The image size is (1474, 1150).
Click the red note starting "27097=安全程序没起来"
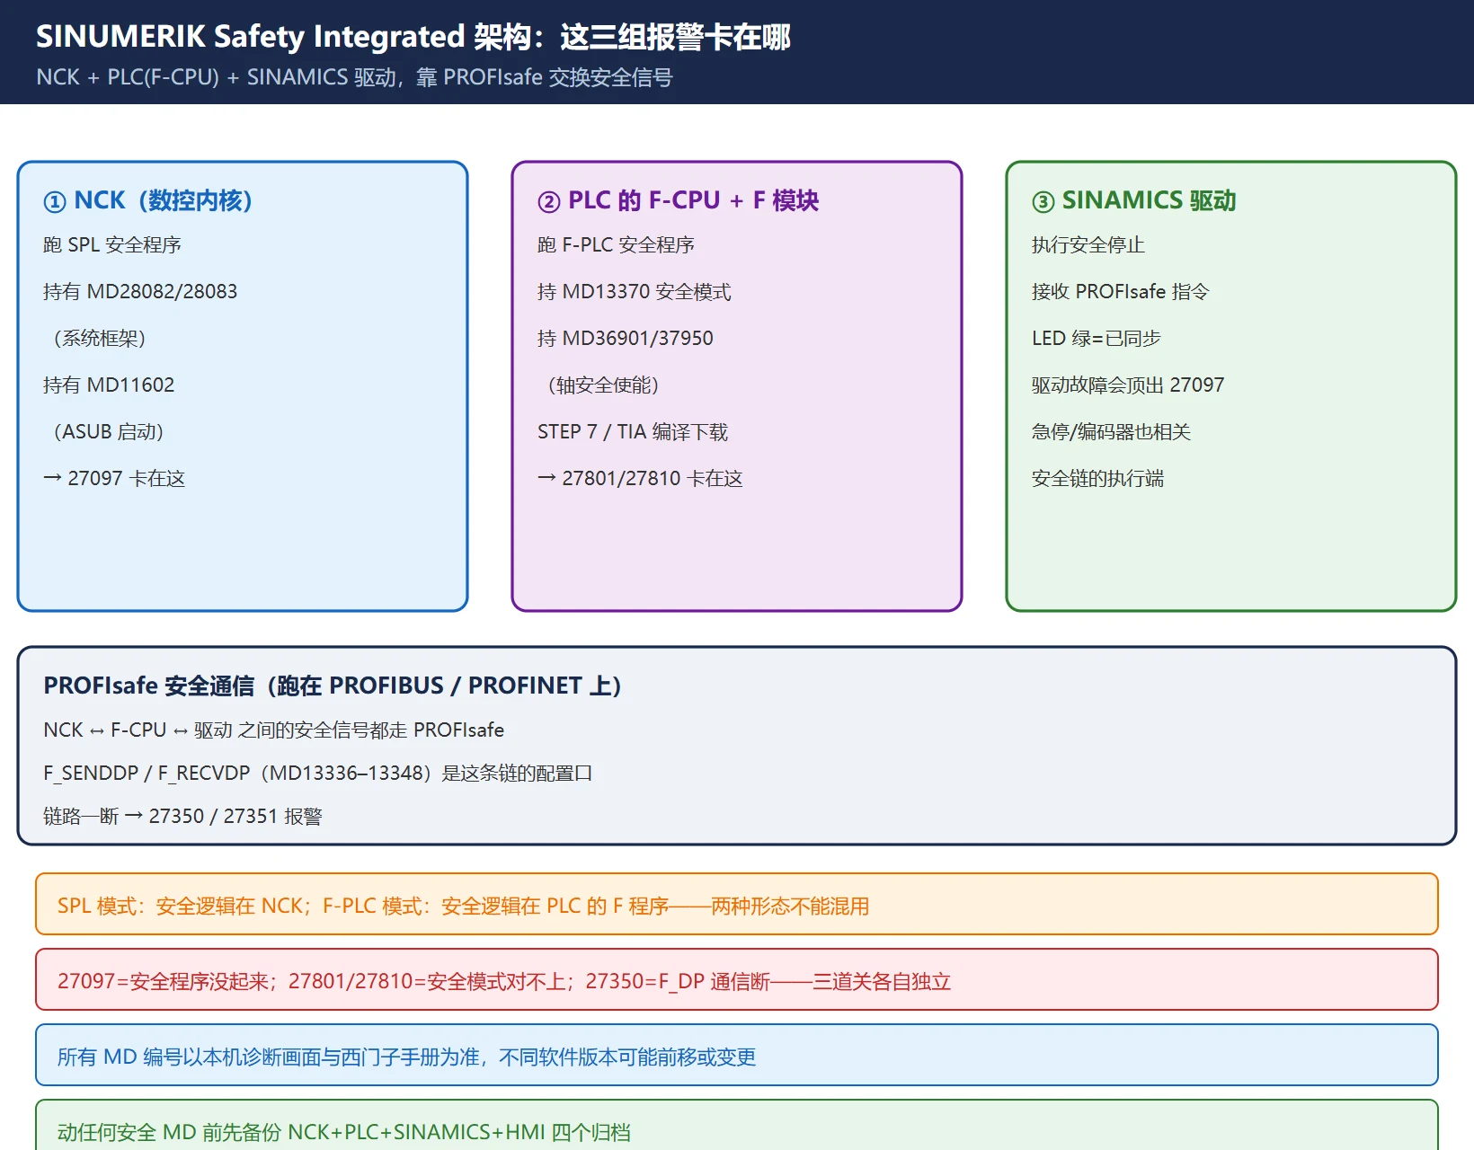[737, 979]
